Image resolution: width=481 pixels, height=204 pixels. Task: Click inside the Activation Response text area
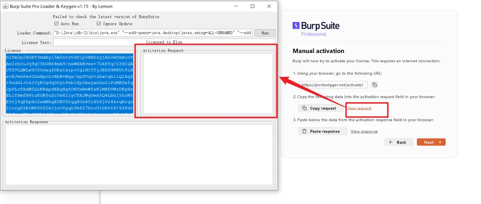139,155
